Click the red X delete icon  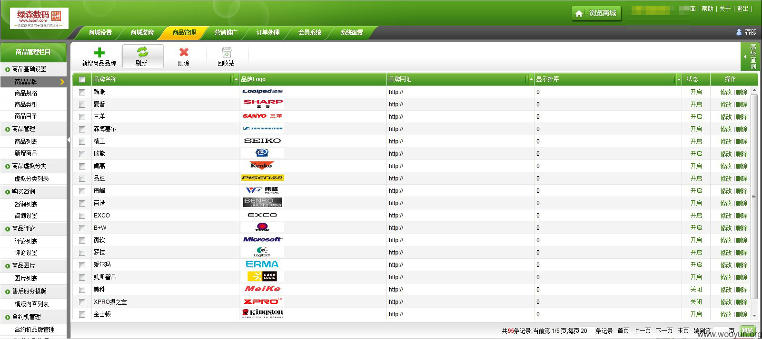184,52
